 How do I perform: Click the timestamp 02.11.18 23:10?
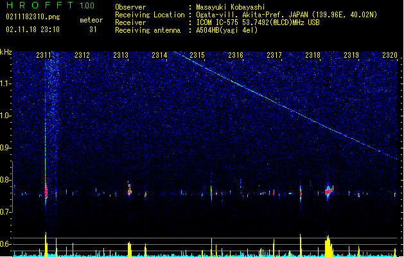tap(33, 29)
